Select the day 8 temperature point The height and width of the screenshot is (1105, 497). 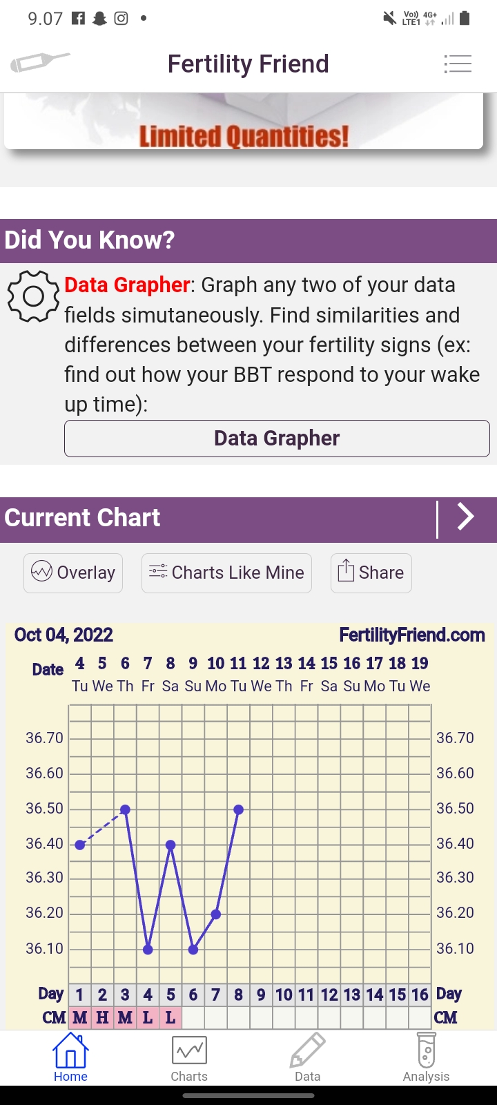pyautogui.click(x=238, y=809)
